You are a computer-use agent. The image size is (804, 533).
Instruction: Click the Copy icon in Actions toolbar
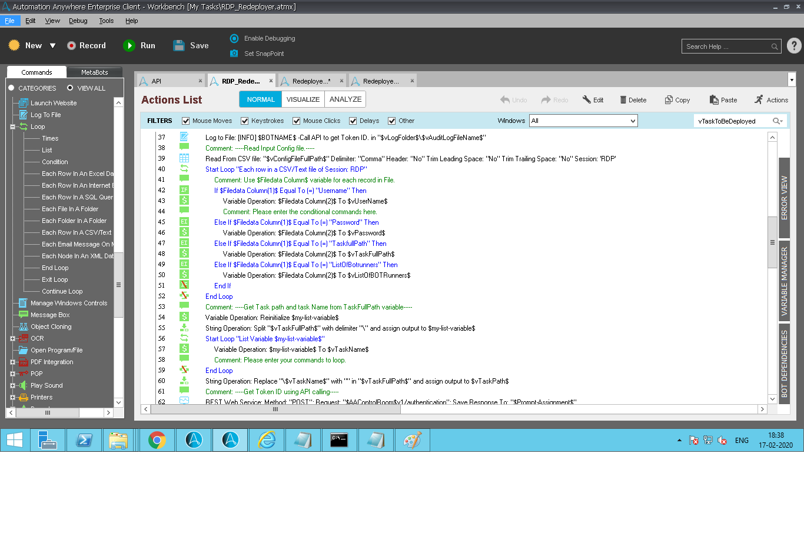pyautogui.click(x=669, y=100)
